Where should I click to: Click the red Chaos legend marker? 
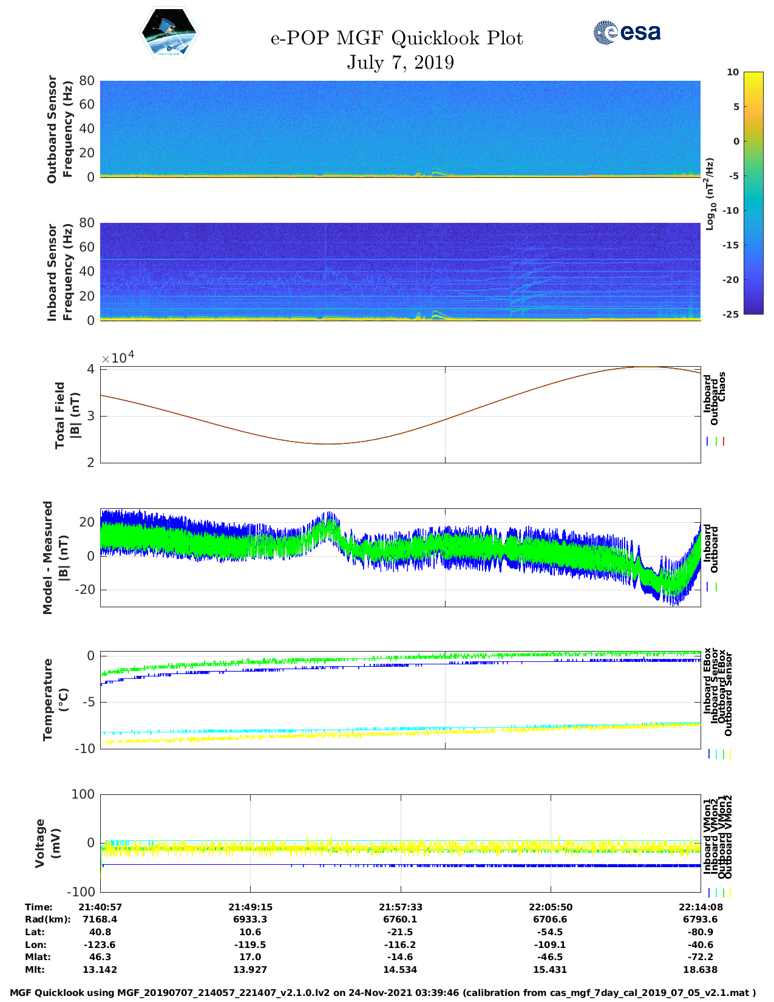(724, 441)
